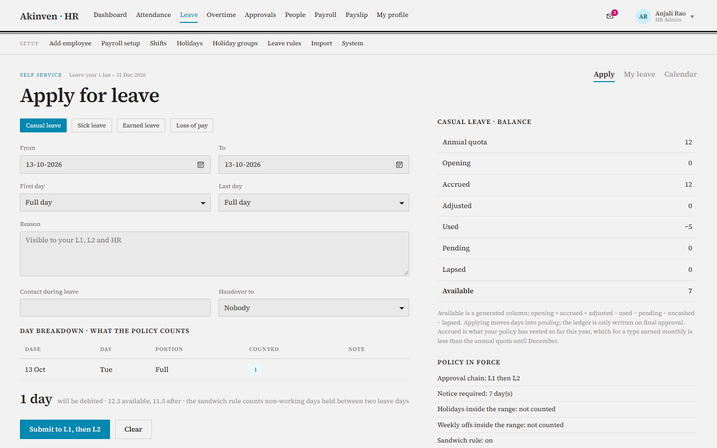The image size is (717, 448).
Task: Open Add employee setup link
Action: [x=70, y=43]
